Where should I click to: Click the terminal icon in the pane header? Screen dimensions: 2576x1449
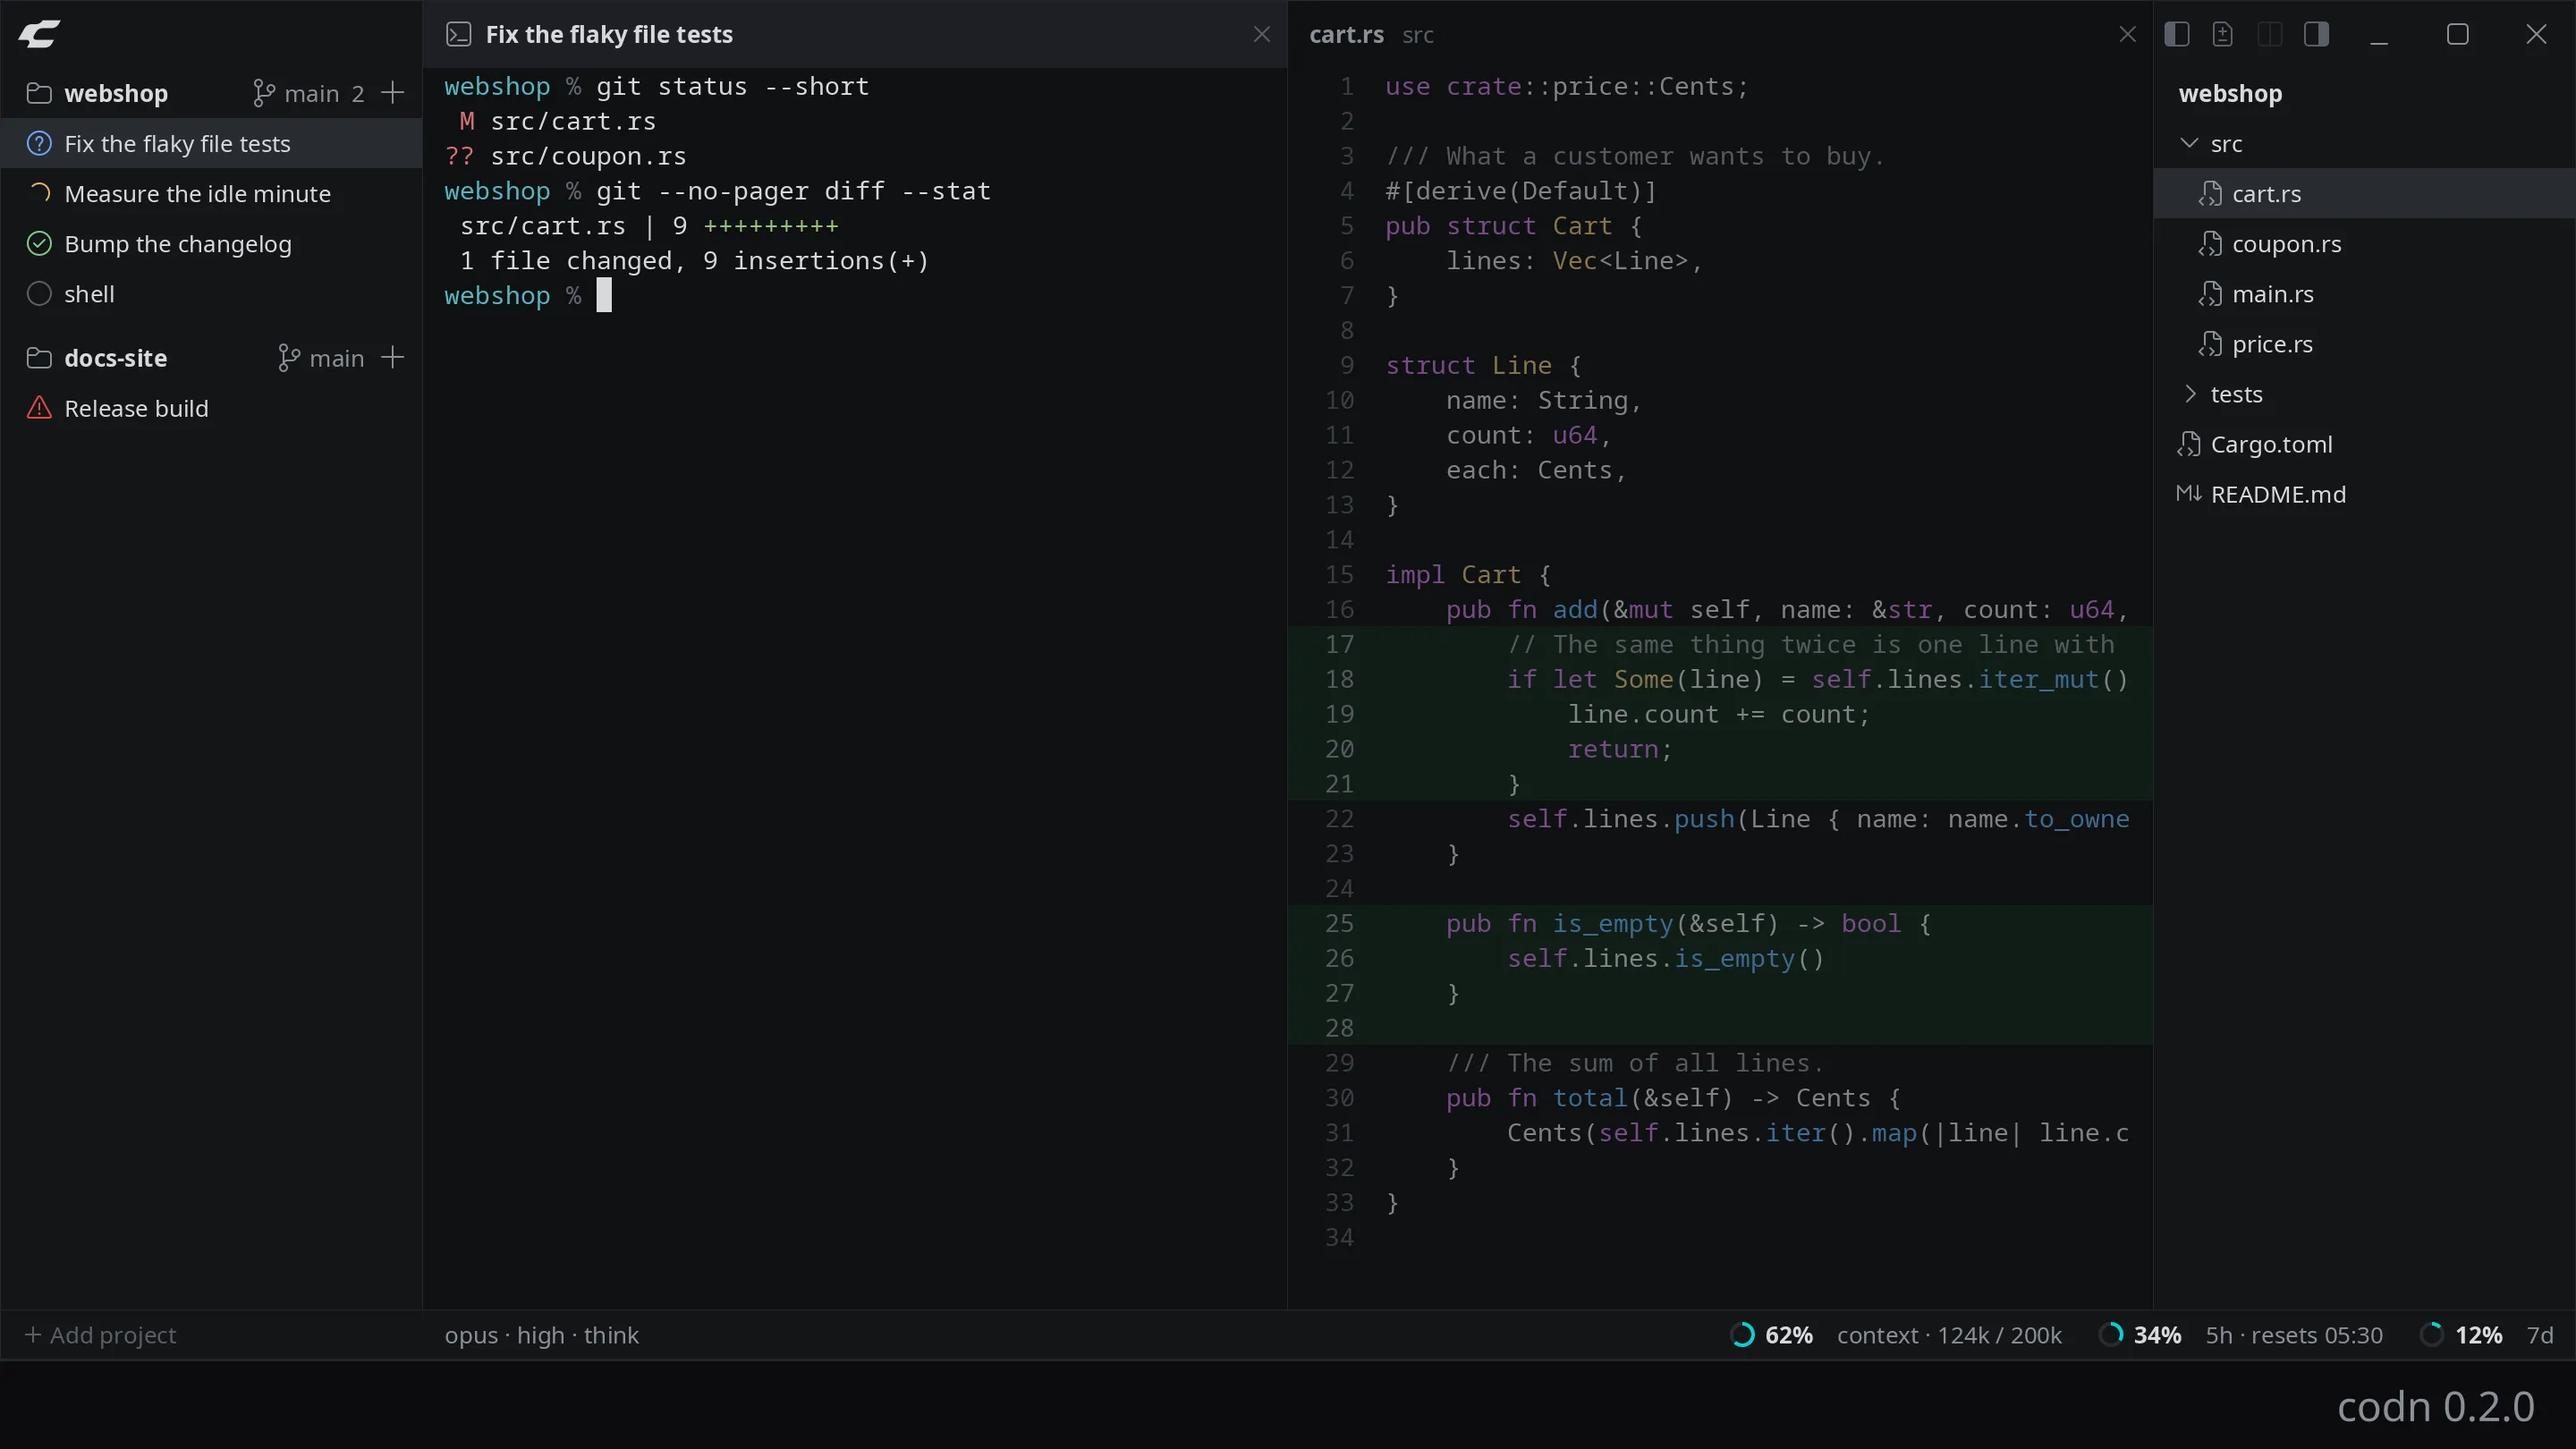coord(458,34)
